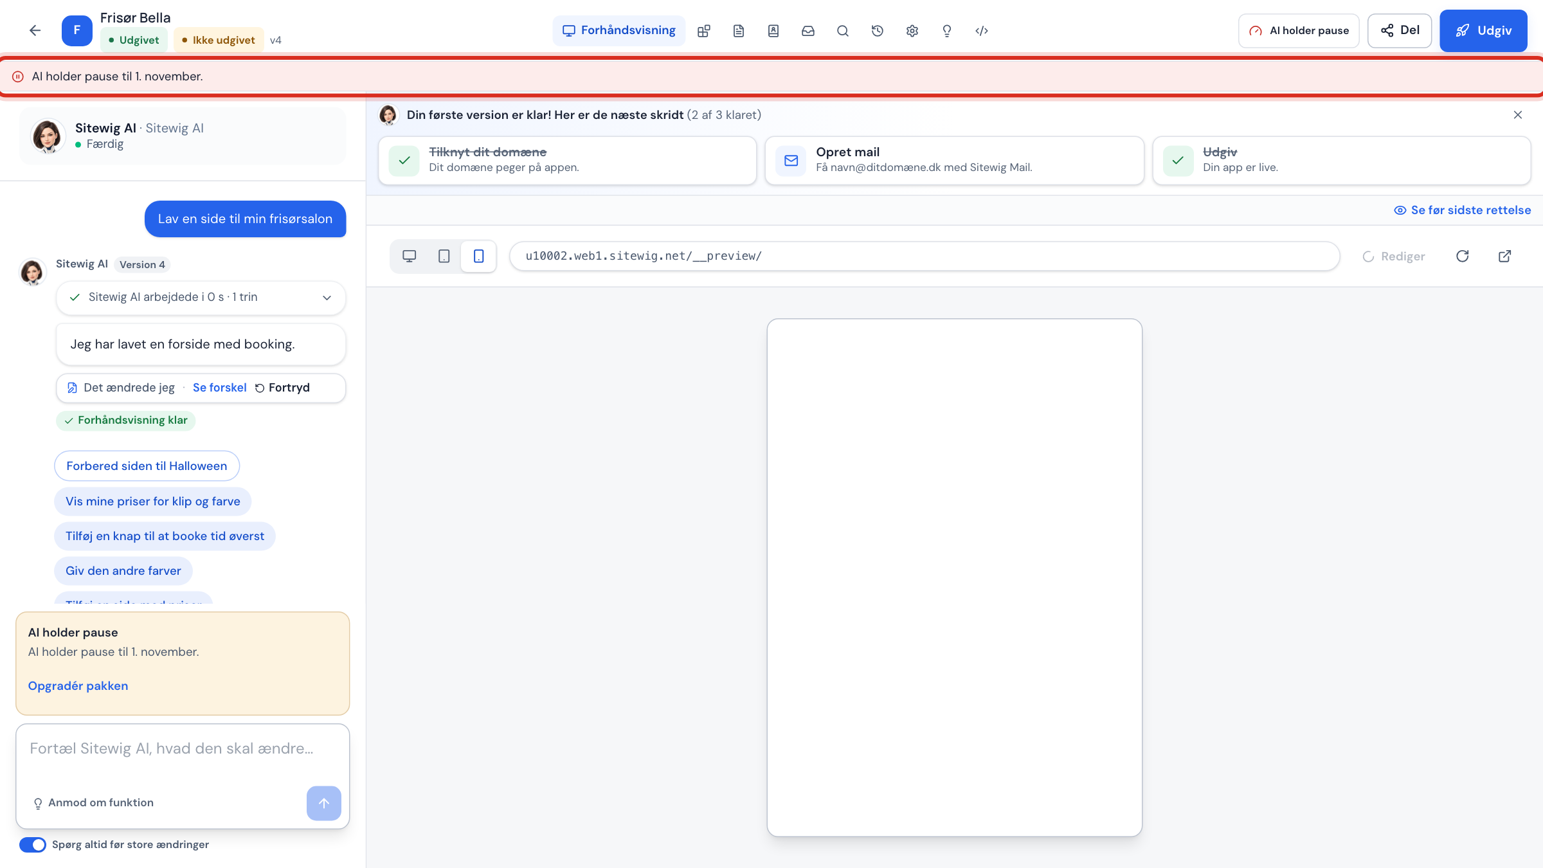Click the Del share button
The image size is (1543, 868).
1400,31
